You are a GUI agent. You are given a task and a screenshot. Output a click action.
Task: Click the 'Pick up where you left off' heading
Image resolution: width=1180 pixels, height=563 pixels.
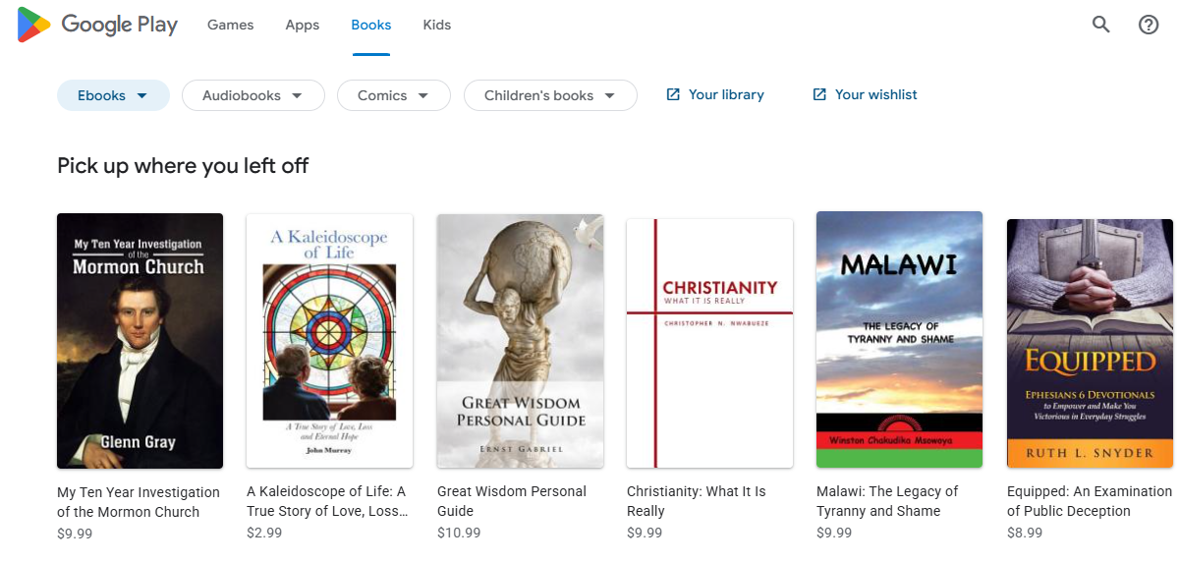pyautogui.click(x=183, y=165)
